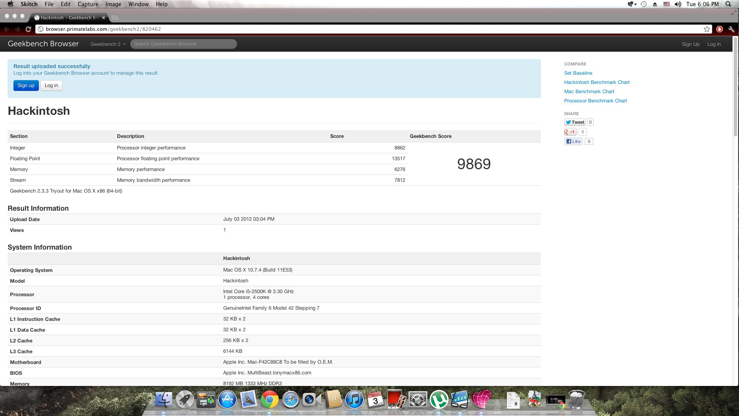Image resolution: width=739 pixels, height=416 pixels.
Task: Switch to Google Chrome in the dock
Action: click(270, 399)
